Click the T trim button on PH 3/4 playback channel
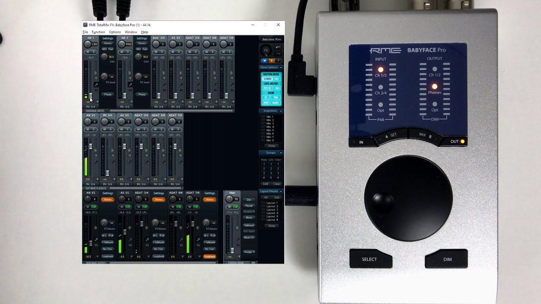Screen dimensions: 541x304 pyautogui.click(x=113, y=155)
